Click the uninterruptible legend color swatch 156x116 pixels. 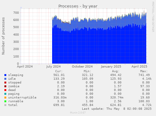click(x=5, y=98)
